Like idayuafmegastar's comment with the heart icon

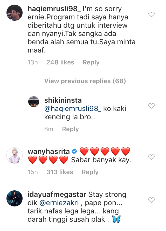pos(151,200)
